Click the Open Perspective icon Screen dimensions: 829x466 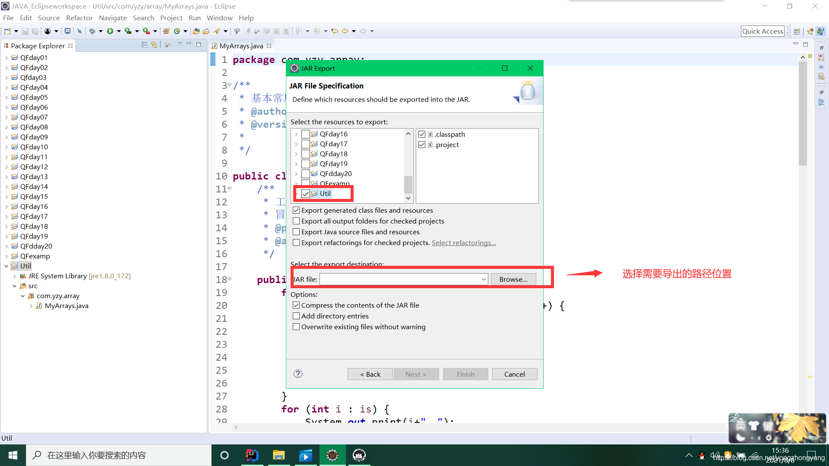797,31
